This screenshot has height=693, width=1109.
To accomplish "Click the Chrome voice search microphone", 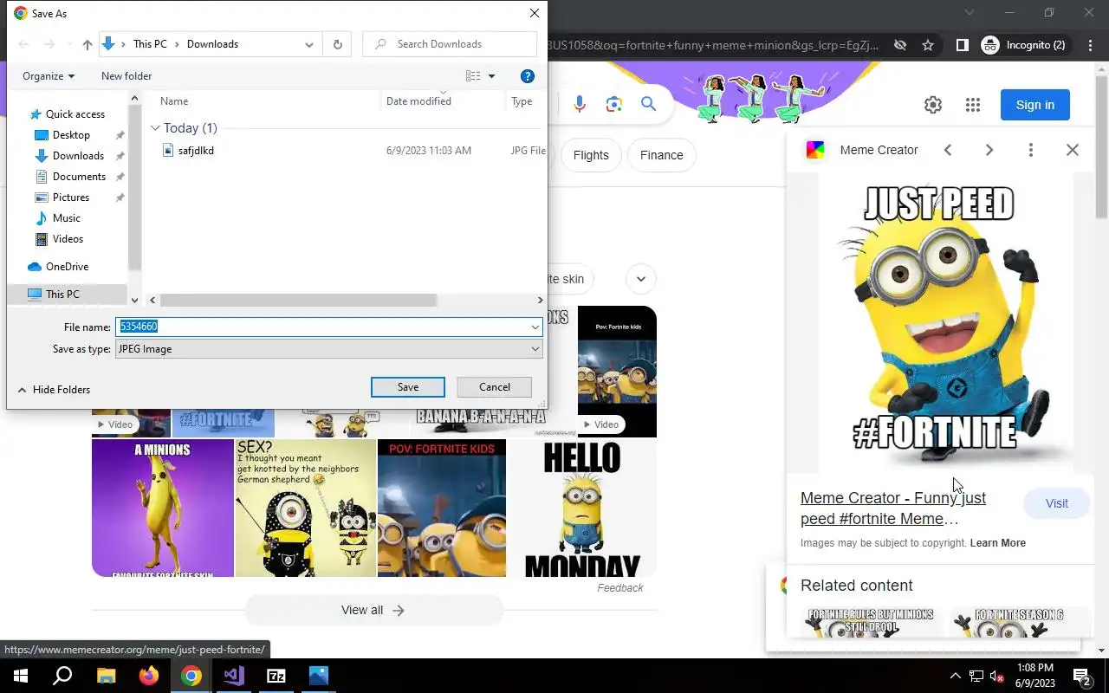I will [x=580, y=105].
